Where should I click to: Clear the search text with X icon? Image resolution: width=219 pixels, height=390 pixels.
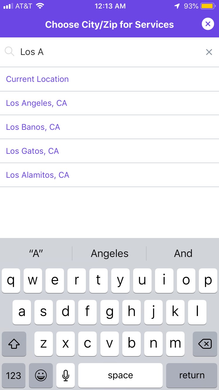(x=209, y=52)
